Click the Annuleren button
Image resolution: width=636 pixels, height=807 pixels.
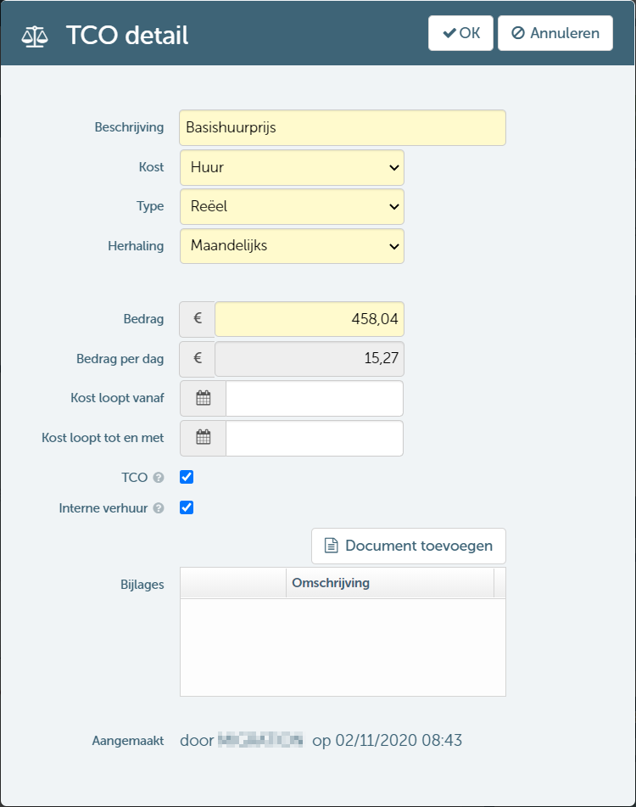pos(555,33)
